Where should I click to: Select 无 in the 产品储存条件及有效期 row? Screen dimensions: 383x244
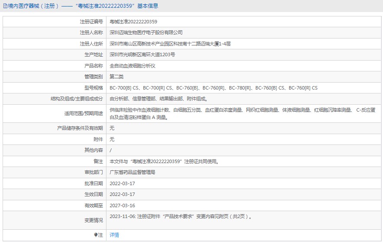coord(112,128)
